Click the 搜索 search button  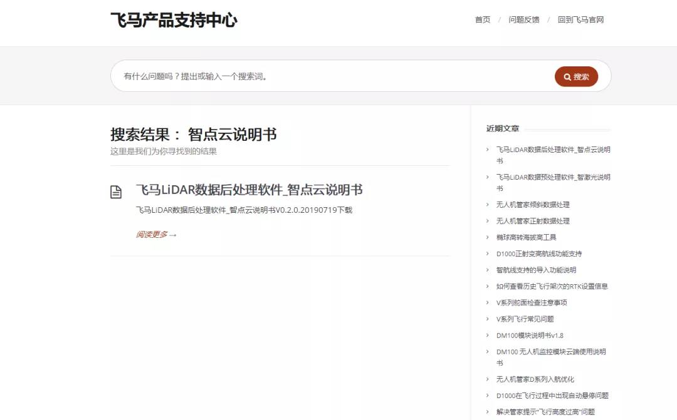click(576, 76)
